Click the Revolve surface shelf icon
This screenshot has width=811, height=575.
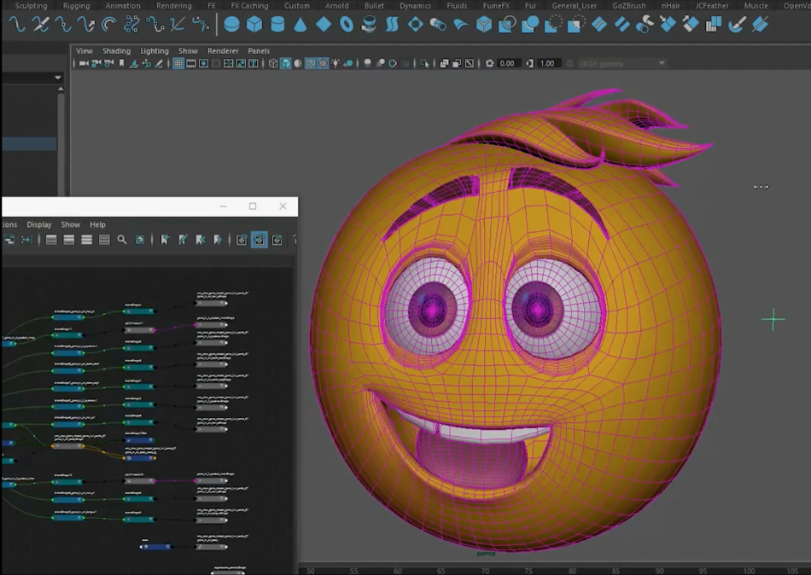click(369, 24)
